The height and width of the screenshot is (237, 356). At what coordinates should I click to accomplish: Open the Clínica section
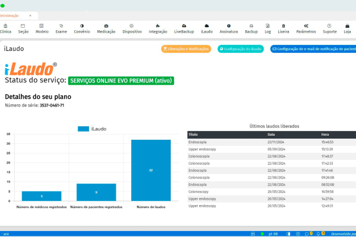tap(5, 29)
